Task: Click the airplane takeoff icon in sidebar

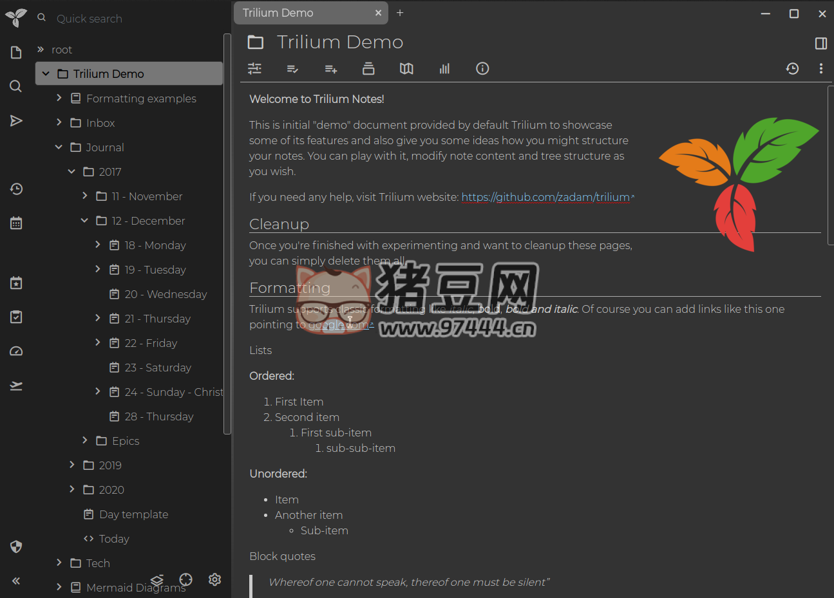Action: pos(16,385)
